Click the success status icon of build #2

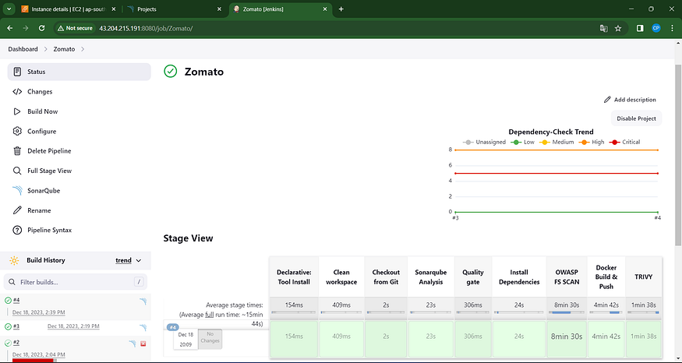coord(8,343)
